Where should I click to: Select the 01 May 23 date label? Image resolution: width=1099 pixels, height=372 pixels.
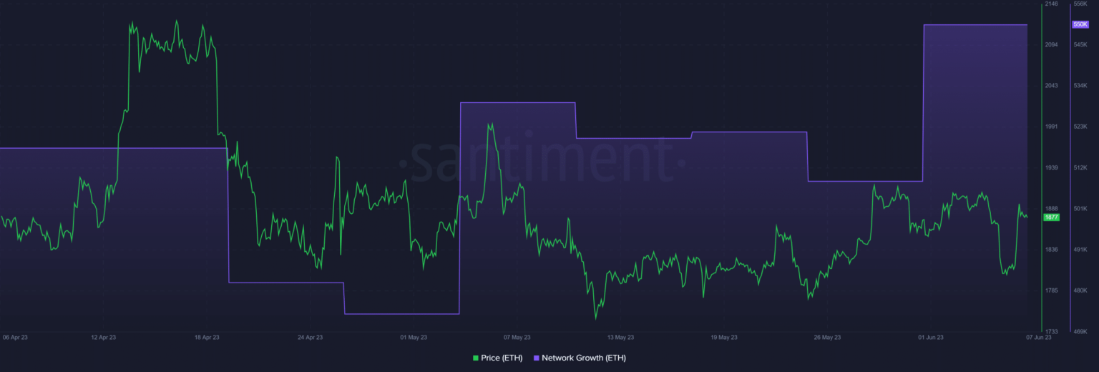(x=414, y=337)
